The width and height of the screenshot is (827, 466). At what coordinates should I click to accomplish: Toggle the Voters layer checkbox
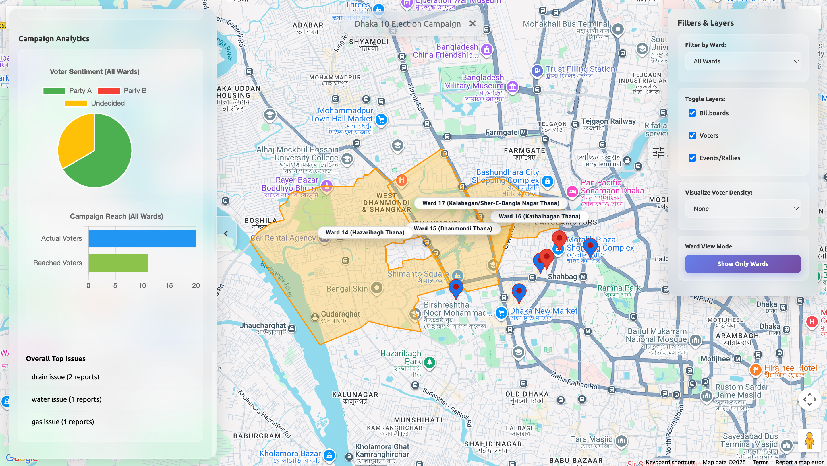692,135
